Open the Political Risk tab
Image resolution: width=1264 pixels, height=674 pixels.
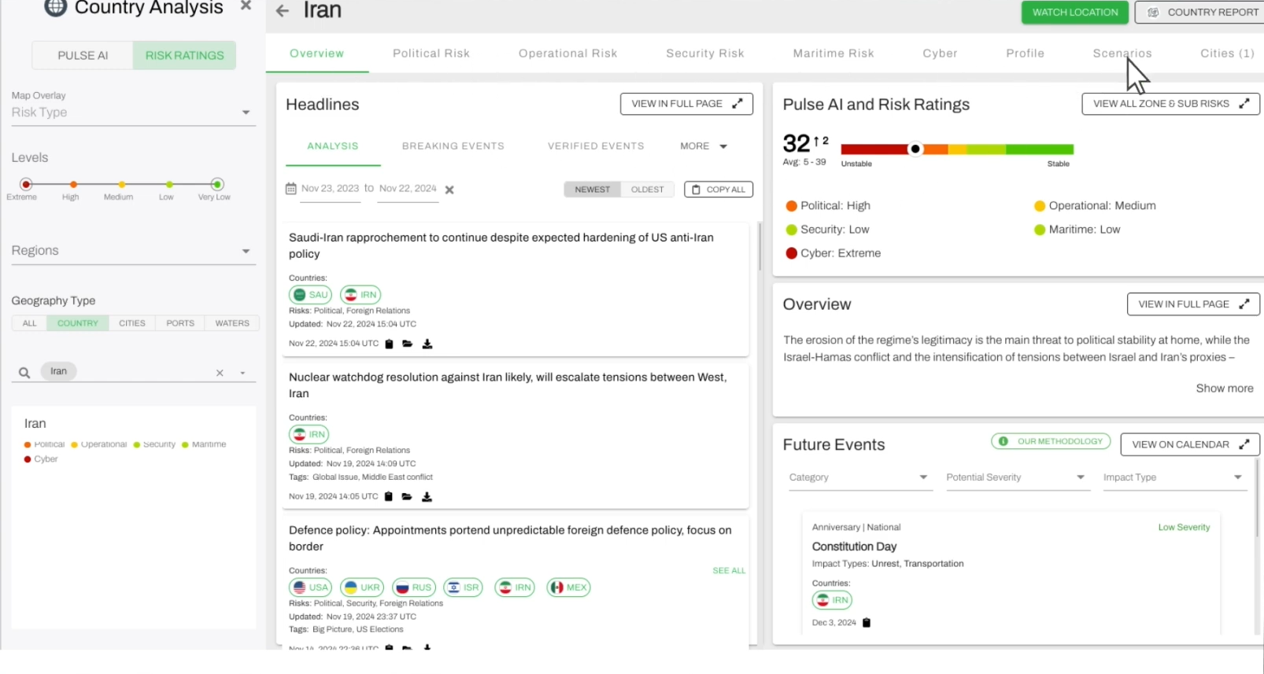(431, 53)
